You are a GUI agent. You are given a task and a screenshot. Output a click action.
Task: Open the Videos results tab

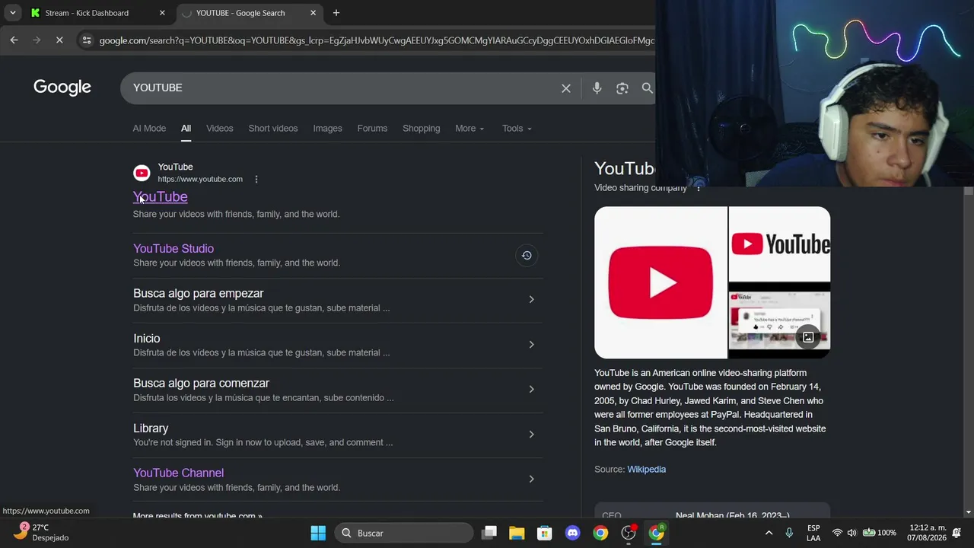click(220, 129)
